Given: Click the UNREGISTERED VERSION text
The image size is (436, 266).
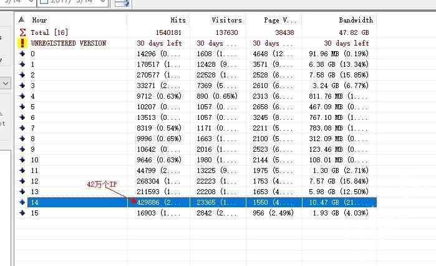Looking at the screenshot, I should click(x=69, y=44).
